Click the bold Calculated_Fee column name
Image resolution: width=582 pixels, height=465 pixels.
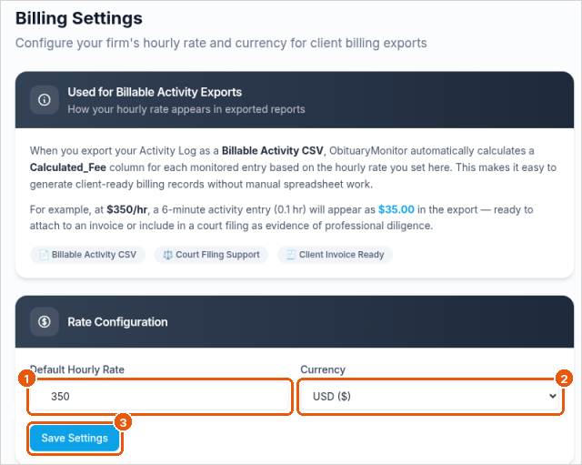(68, 167)
